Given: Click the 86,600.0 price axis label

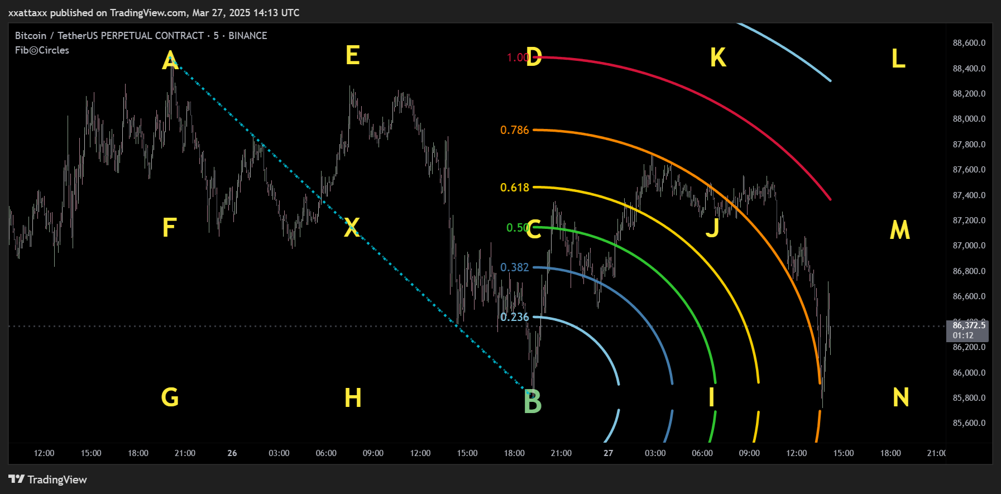Looking at the screenshot, I should 969,296.
